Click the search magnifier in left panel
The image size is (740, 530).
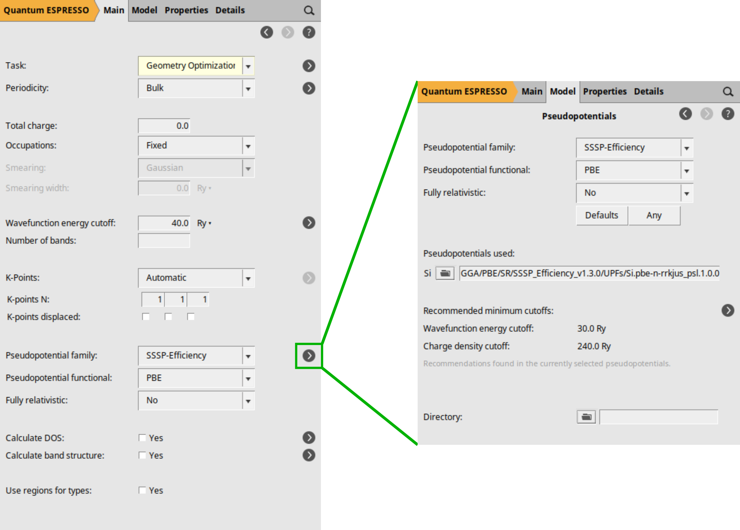tap(309, 11)
